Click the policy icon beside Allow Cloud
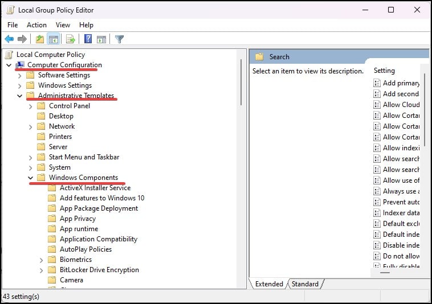Viewport: 432px width, 304px height. pos(377,105)
